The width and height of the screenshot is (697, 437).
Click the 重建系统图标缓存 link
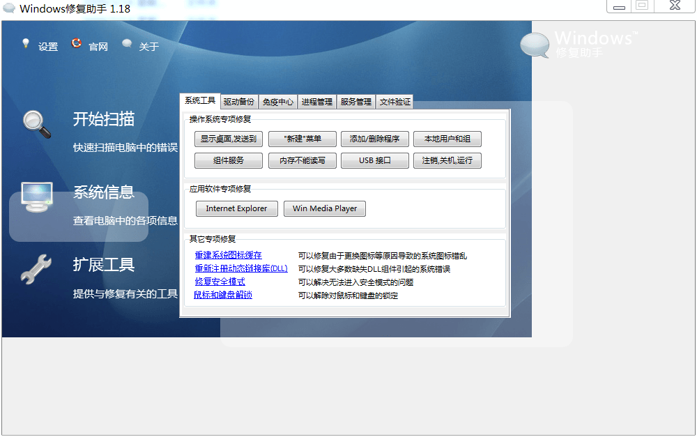click(x=229, y=256)
